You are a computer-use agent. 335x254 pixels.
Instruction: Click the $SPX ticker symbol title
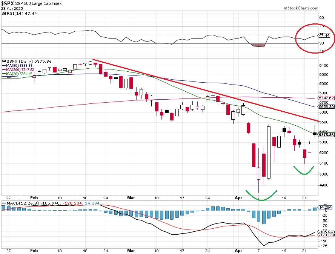8,3
